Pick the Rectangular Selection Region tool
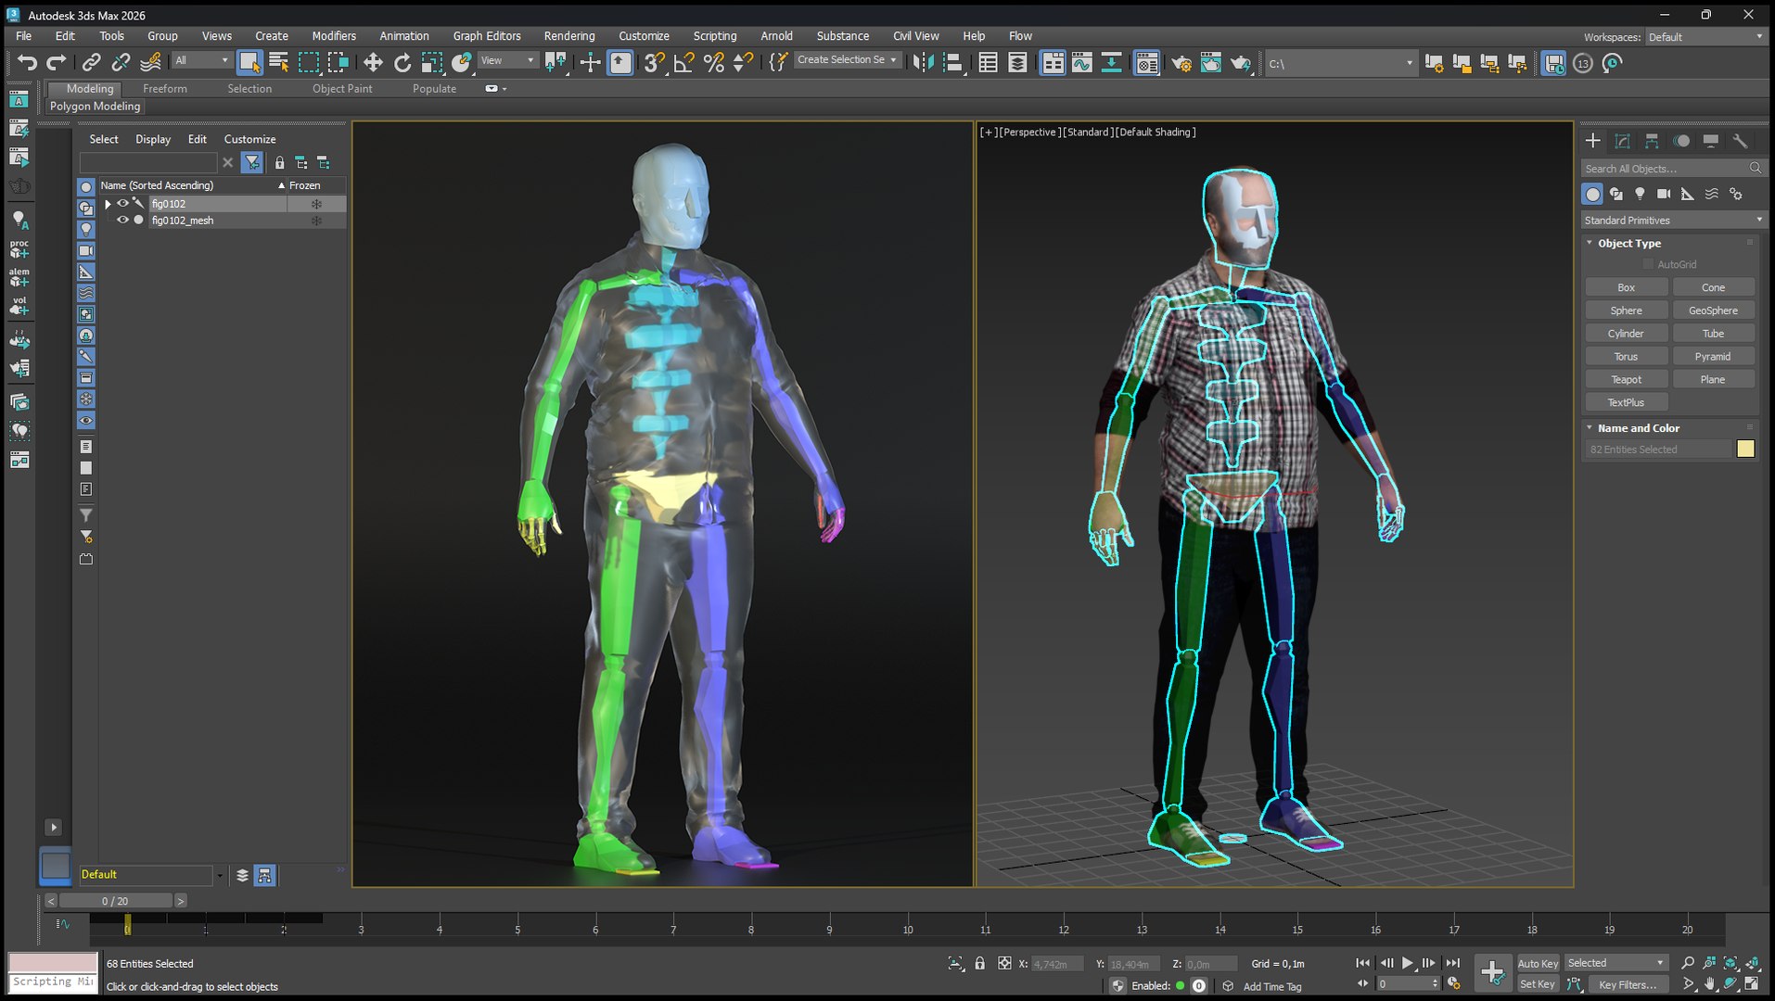 point(309,63)
